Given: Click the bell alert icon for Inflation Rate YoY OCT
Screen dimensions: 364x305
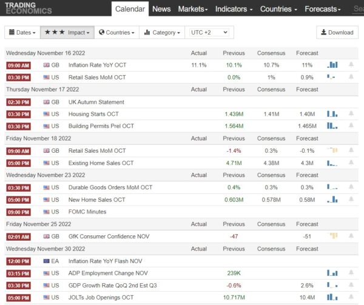Looking at the screenshot, I should [x=351, y=65].
